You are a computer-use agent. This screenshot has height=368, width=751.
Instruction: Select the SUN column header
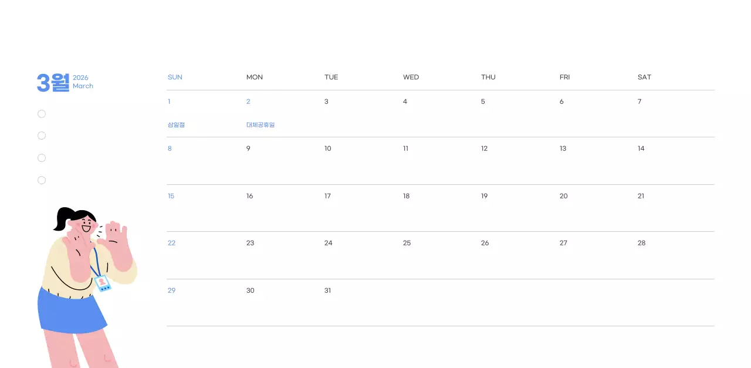[175, 77]
